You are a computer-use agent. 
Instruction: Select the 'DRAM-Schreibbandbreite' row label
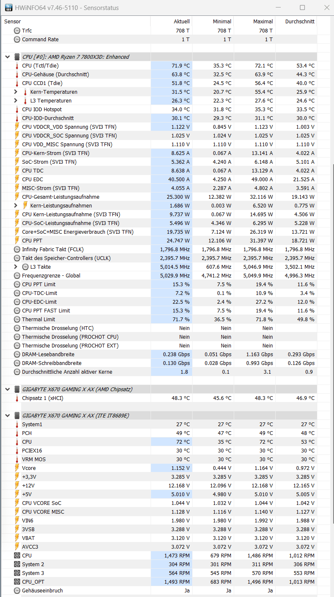(52, 363)
